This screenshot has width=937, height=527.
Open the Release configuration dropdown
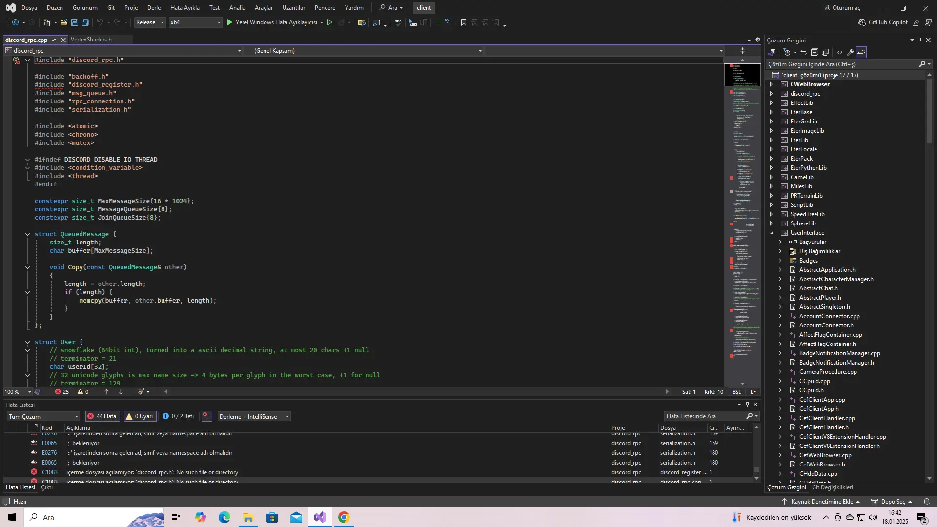click(x=150, y=22)
